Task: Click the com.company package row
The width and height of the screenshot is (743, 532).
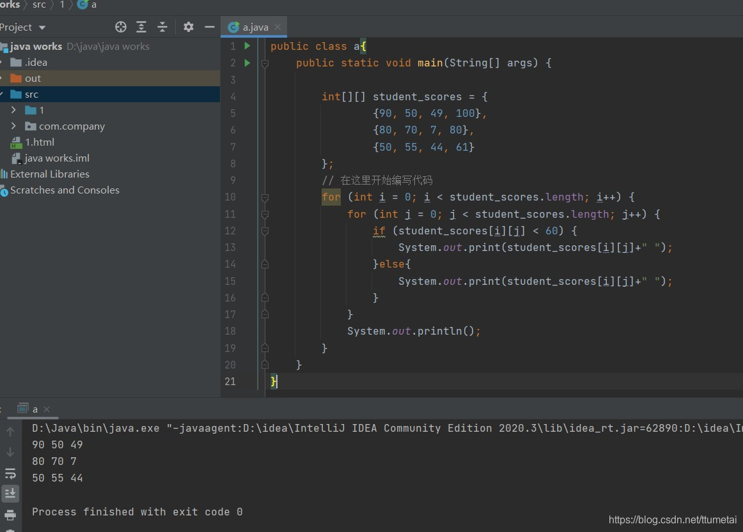Action: click(110, 126)
